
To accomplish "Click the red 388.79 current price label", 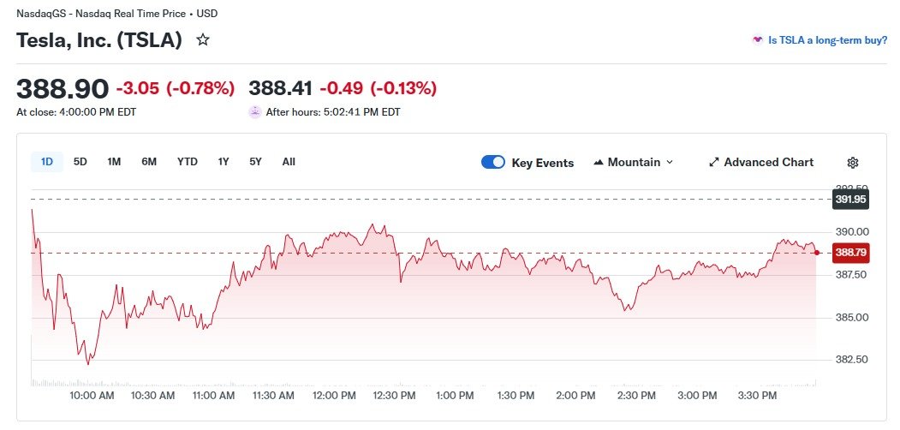I will [x=851, y=253].
